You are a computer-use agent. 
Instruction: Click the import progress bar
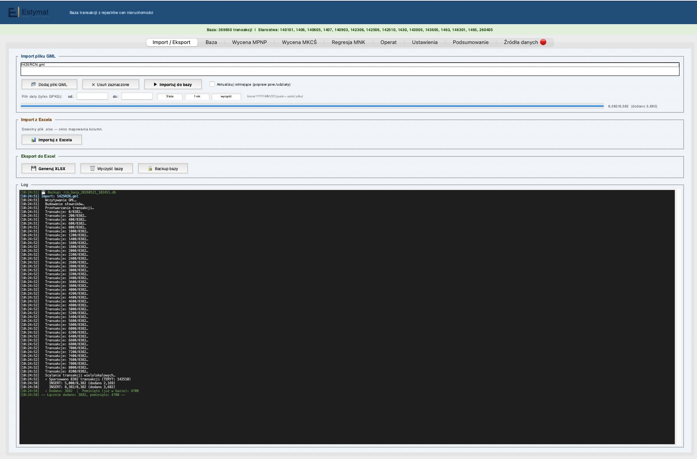pos(312,106)
